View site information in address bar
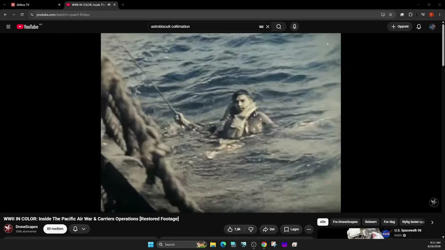445x250 pixels. click(32, 15)
